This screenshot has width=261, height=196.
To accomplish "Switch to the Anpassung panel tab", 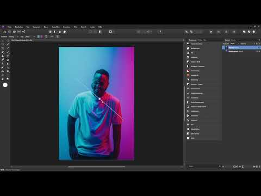I will pyautogui.click(x=192, y=40).
